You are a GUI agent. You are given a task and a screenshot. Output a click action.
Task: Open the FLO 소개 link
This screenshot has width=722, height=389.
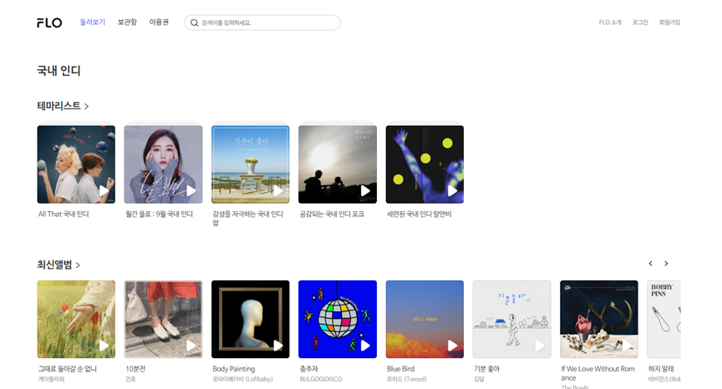610,22
